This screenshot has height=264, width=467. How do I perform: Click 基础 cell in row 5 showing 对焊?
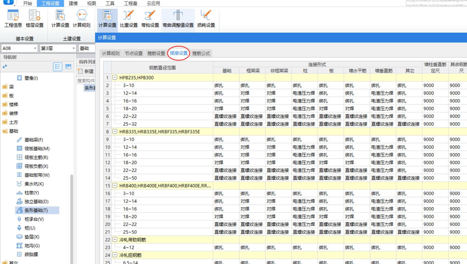(226, 108)
